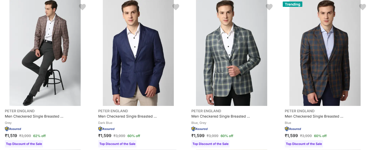
Task: Toggle wishlist heart on Dark Blue blazer
Action: (176, 7)
